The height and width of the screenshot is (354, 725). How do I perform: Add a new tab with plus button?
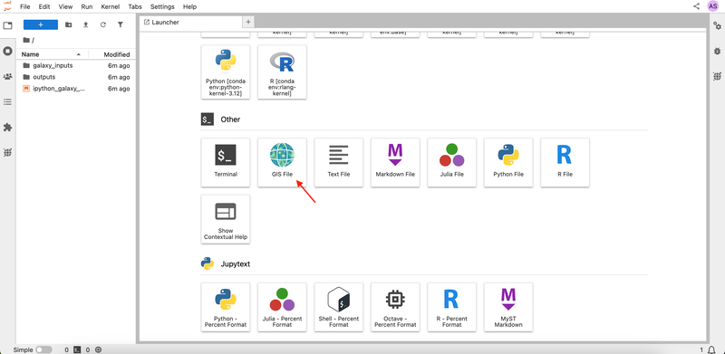[248, 23]
